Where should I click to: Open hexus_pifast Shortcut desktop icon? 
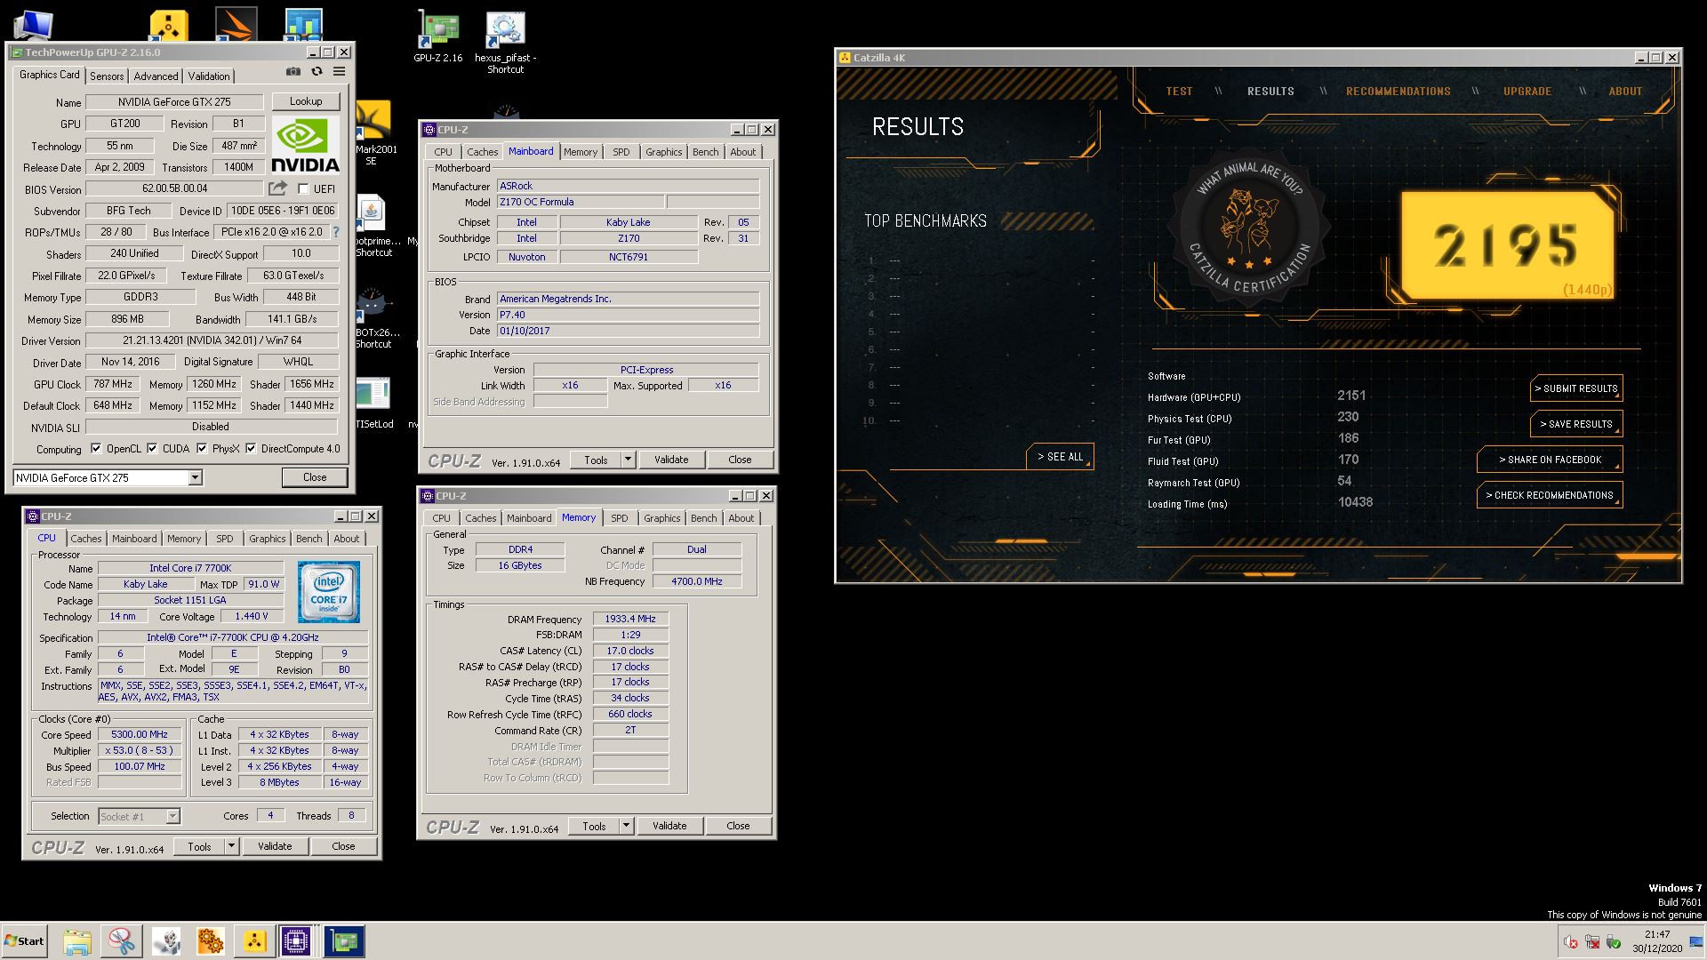505,43
